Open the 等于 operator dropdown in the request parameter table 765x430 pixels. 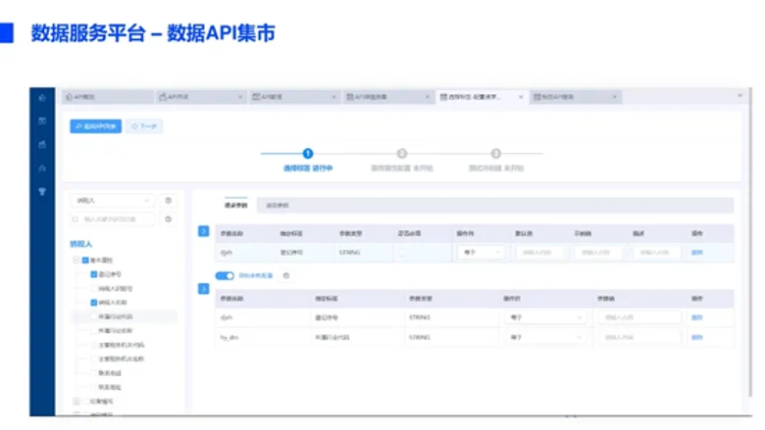tap(481, 253)
